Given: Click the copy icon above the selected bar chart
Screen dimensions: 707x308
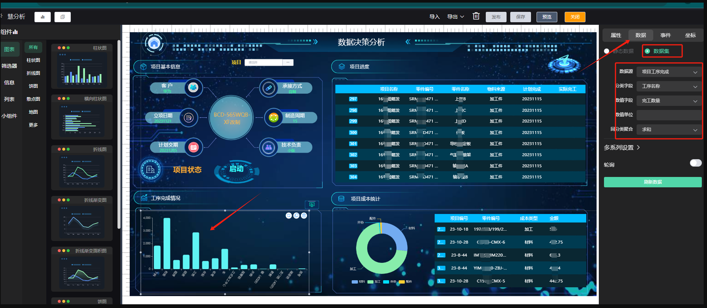Looking at the screenshot, I should (x=296, y=215).
